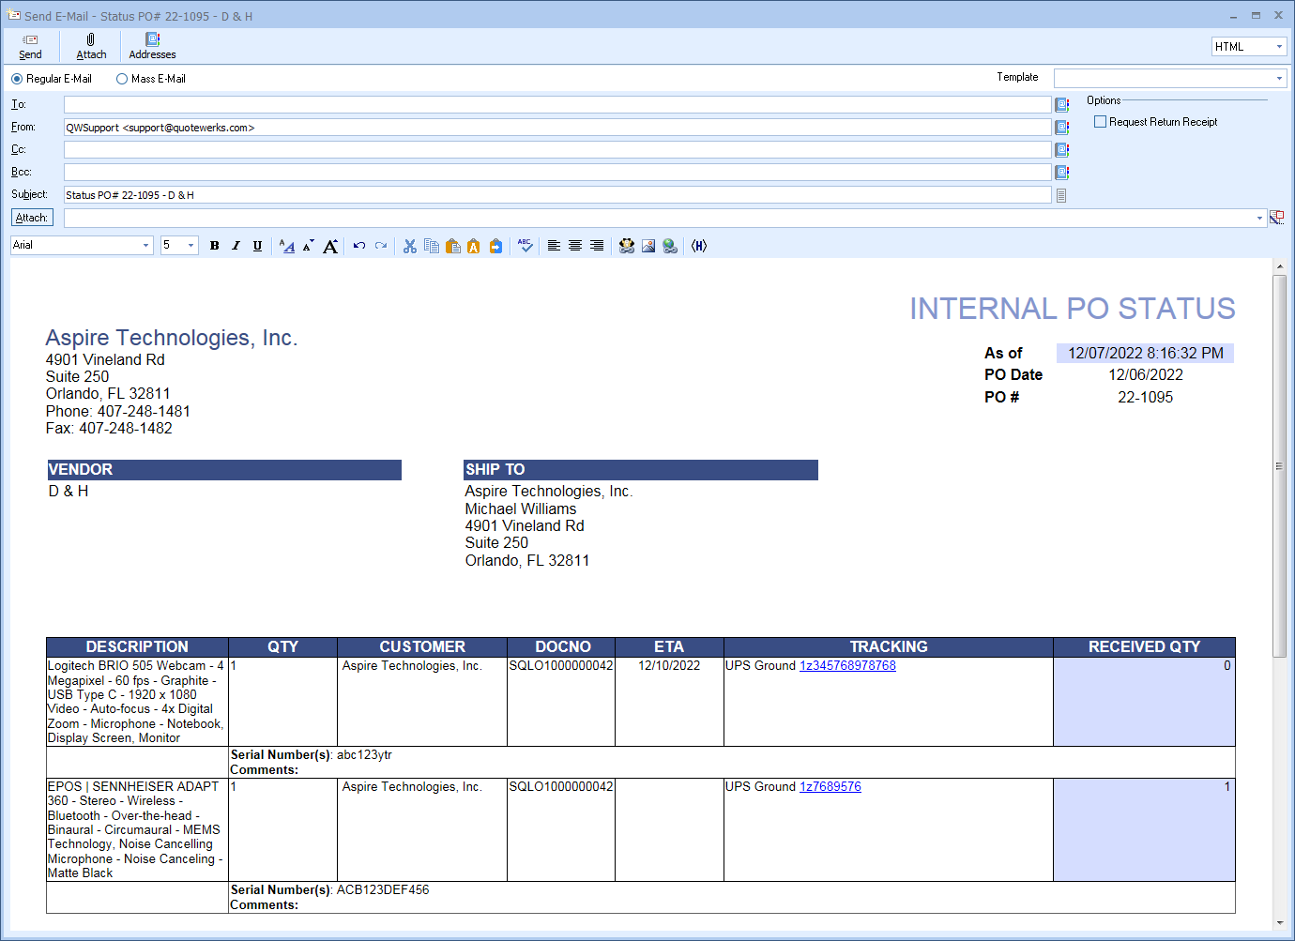This screenshot has height=941, width=1295.
Task: Cut selected text with scissors icon
Action: point(410,246)
